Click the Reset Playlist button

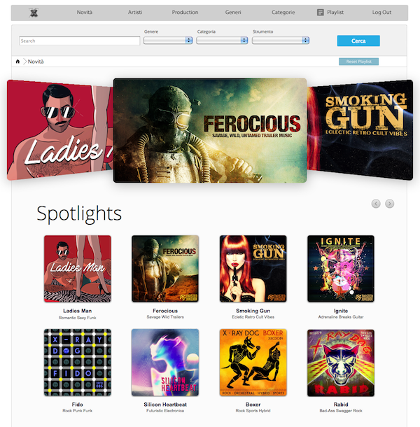click(358, 62)
